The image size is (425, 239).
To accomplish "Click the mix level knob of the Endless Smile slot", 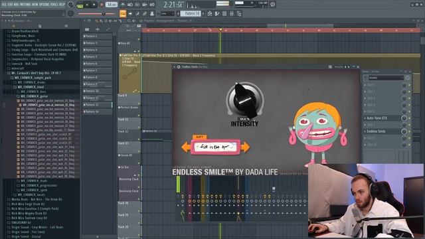I will pos(404,131).
